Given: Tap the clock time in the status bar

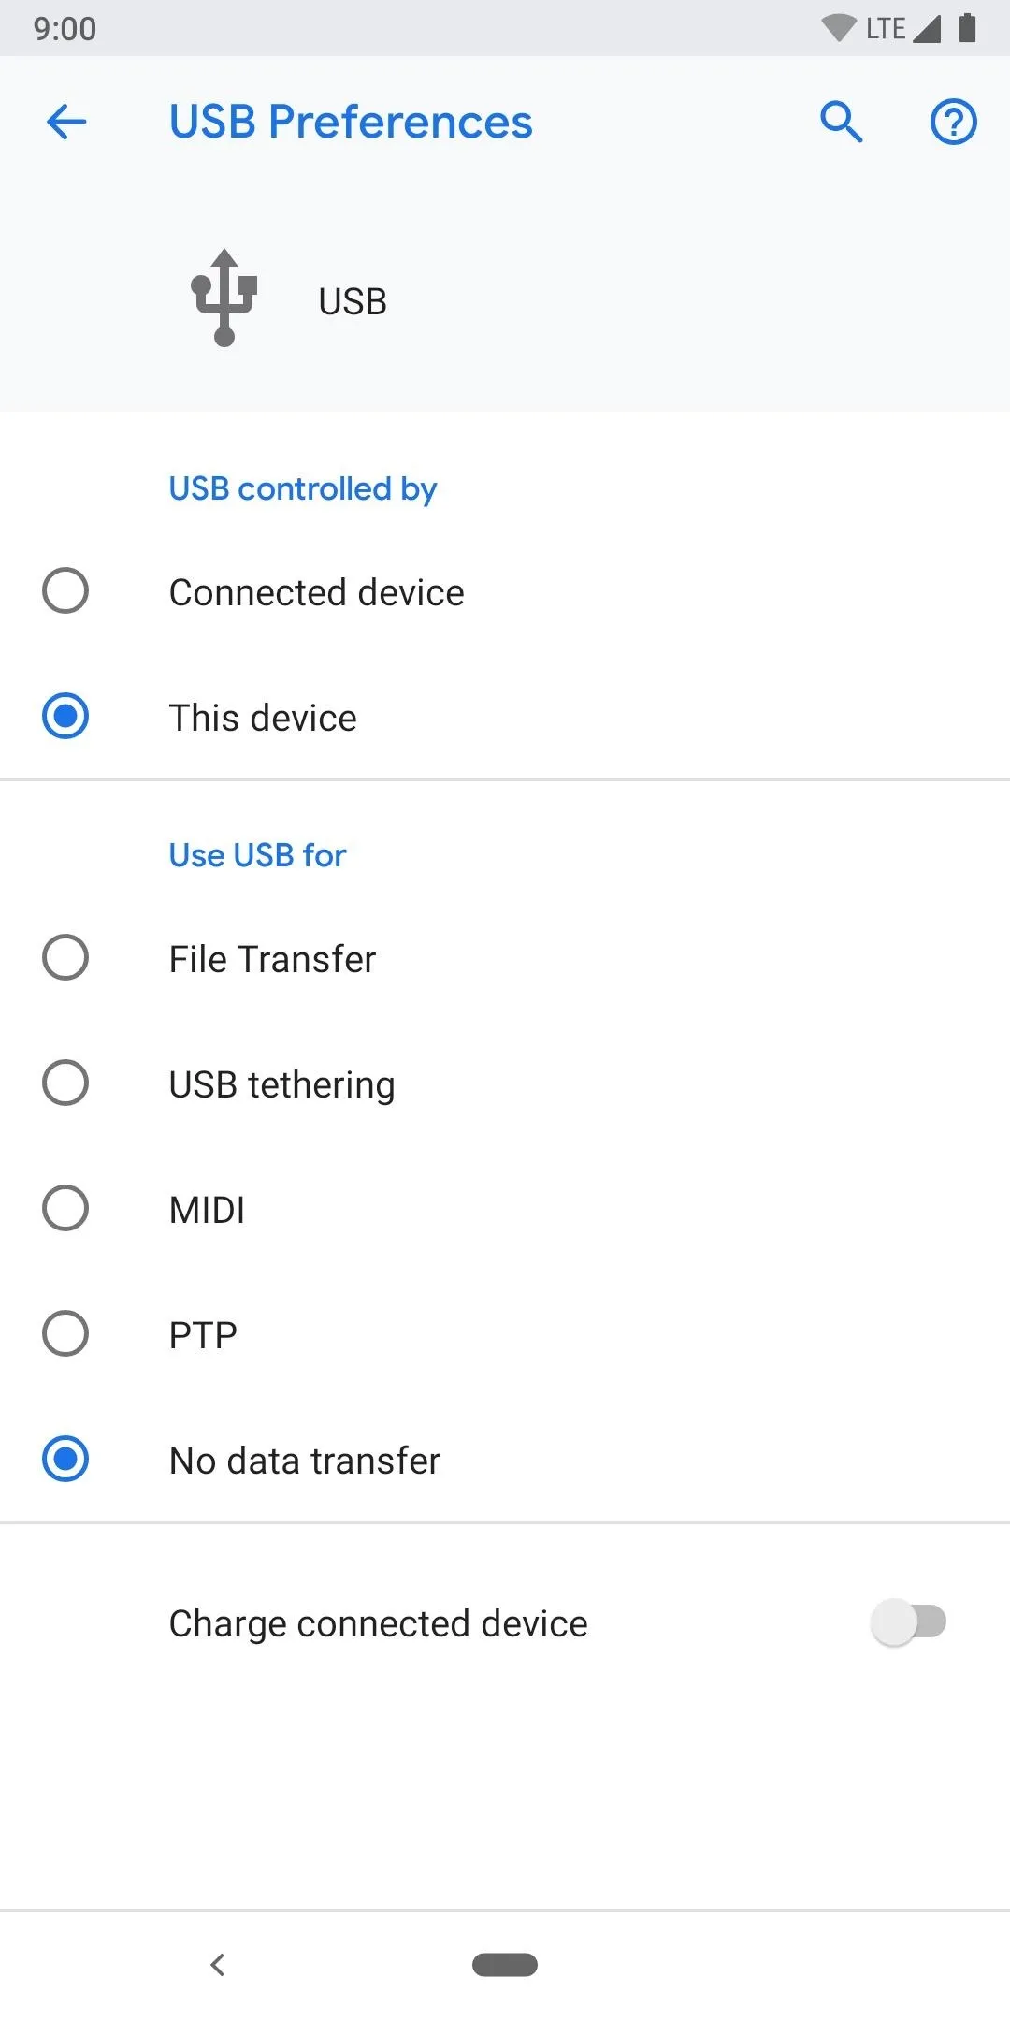Looking at the screenshot, I should point(65,28).
